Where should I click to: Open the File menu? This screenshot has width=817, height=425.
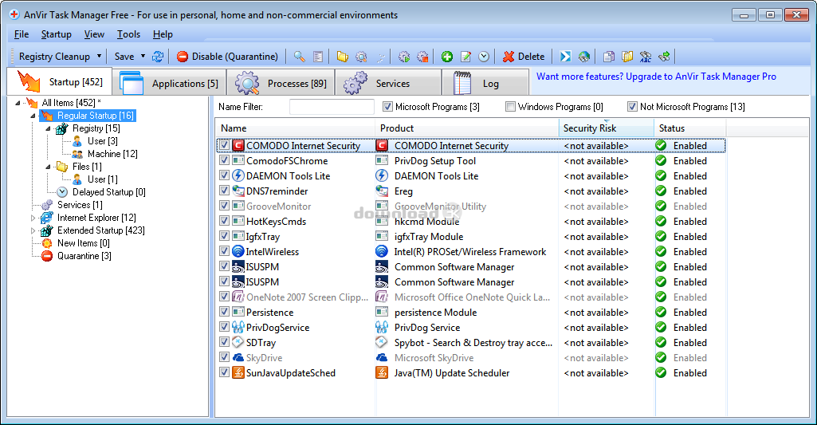[x=22, y=34]
